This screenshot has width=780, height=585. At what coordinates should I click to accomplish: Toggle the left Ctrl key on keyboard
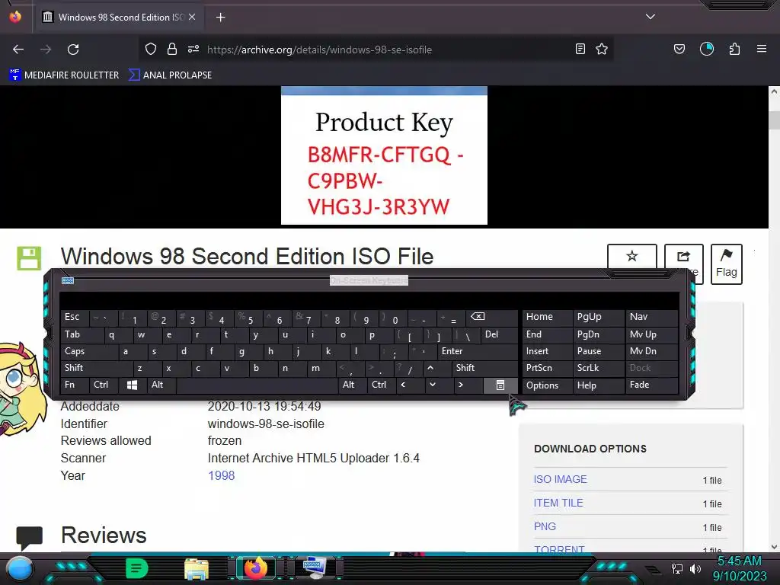pyautogui.click(x=103, y=385)
